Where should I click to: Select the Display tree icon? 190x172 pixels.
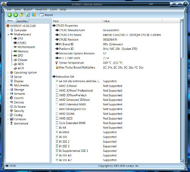tap(11, 81)
